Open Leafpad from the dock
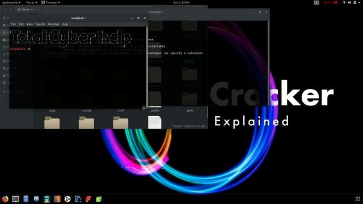The height and width of the screenshot is (204, 363). point(99,199)
